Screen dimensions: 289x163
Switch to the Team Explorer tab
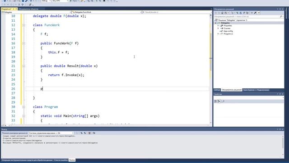pos(256,90)
